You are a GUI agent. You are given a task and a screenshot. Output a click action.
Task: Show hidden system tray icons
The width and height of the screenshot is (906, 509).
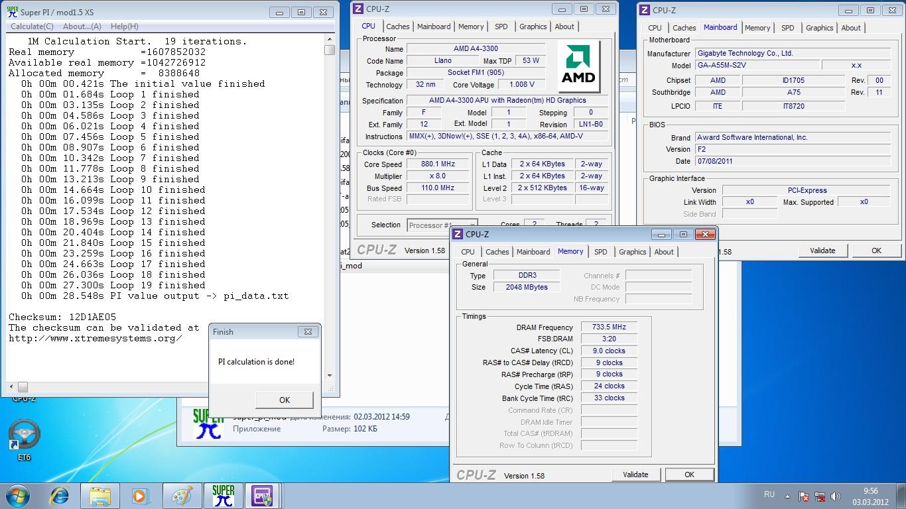(x=787, y=495)
